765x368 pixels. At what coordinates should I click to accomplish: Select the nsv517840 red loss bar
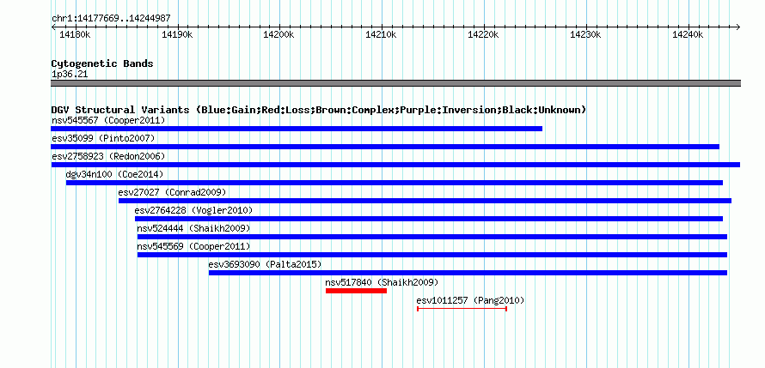click(356, 291)
